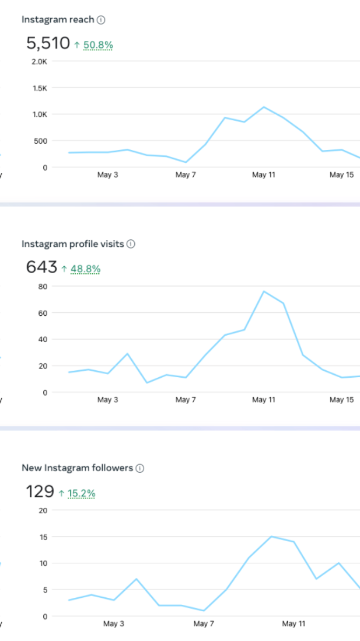The image size is (360, 641).
Task: Click the 2.0K axis label on reach chart
Action: (40, 61)
